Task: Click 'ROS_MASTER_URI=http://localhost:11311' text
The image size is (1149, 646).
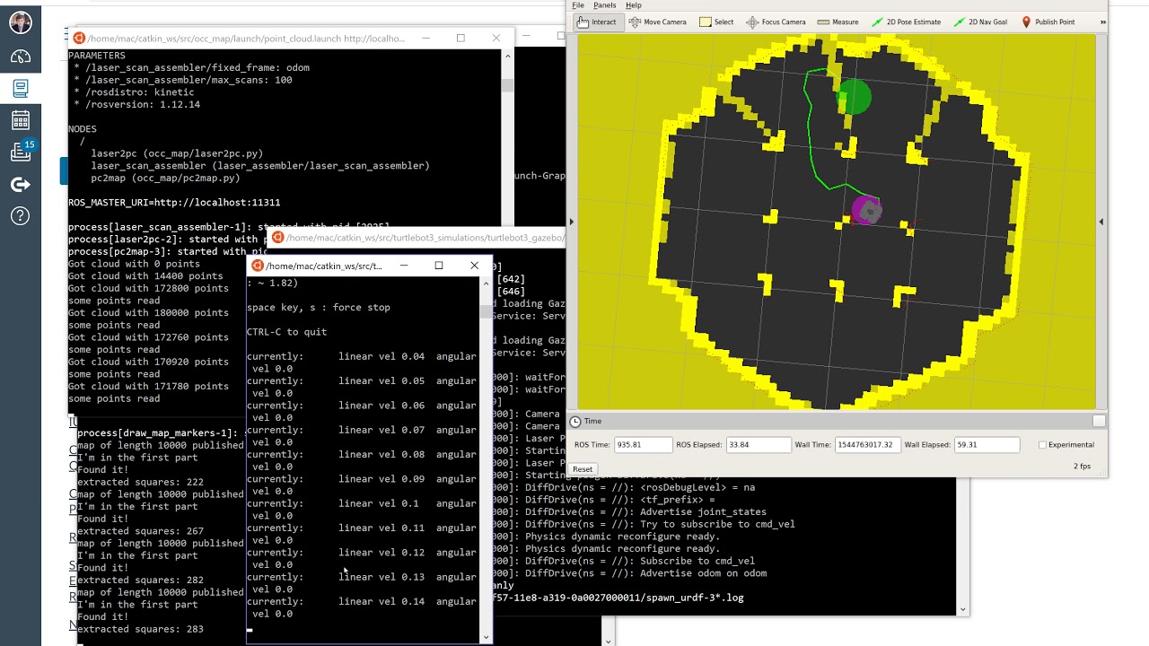Action: tap(174, 203)
